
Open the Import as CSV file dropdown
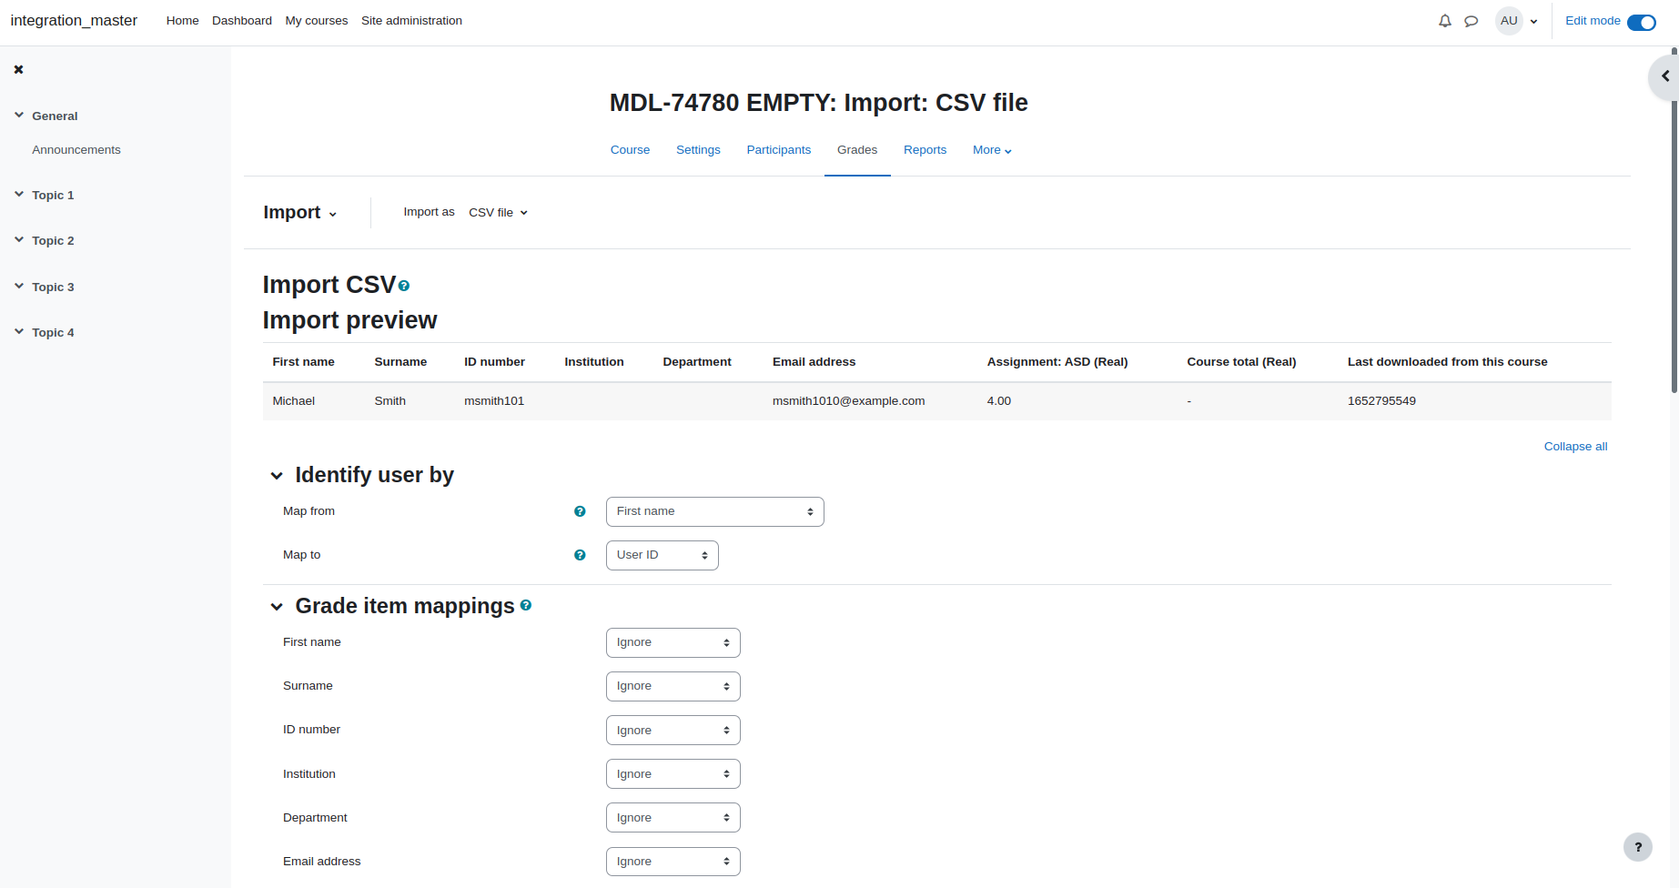point(498,212)
